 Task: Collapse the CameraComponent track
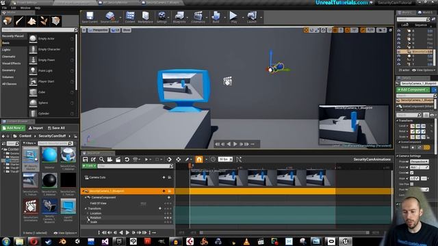tap(86, 197)
